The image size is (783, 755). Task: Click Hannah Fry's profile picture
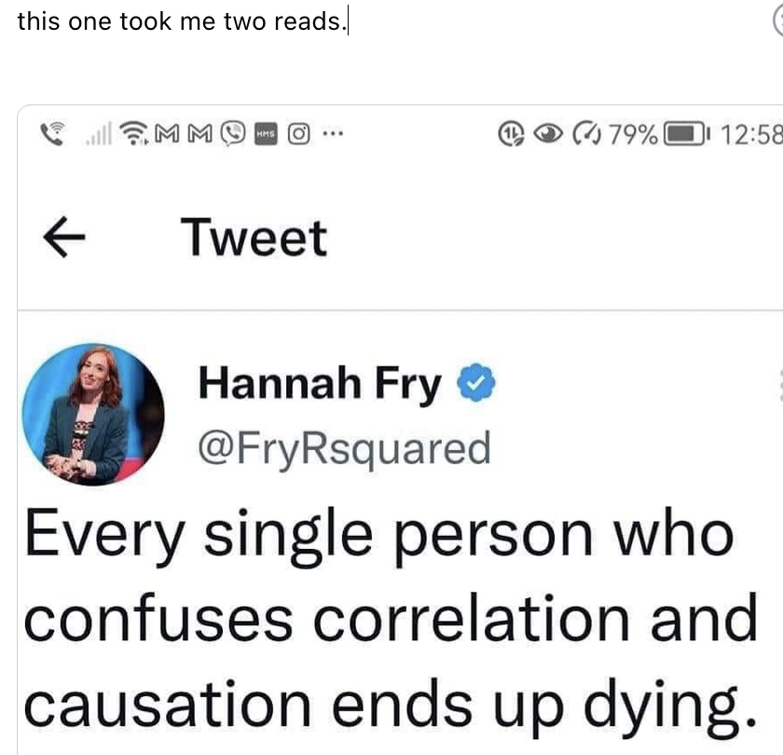pos(93,415)
